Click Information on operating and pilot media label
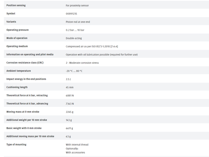The image size is (209, 157). click(x=30, y=55)
